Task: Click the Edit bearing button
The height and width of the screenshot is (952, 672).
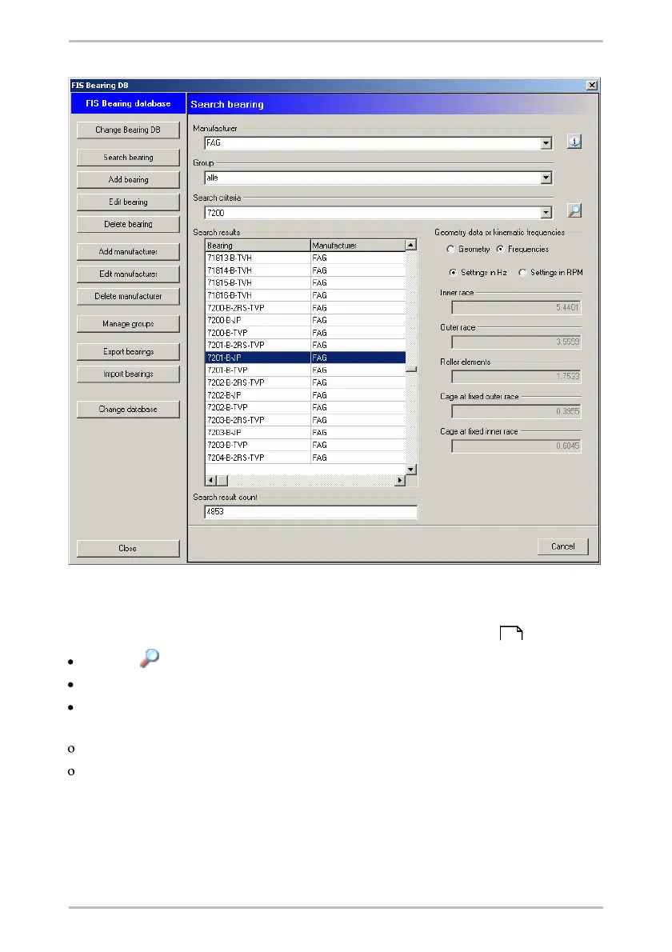Action: 128,202
